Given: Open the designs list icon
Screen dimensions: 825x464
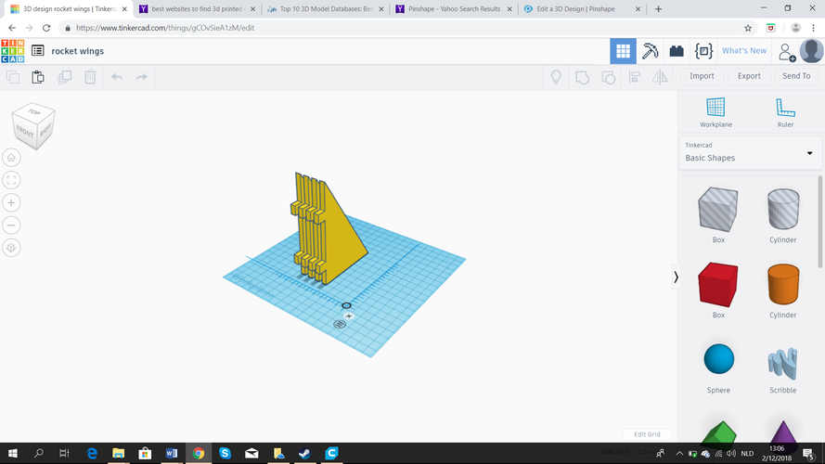Looking at the screenshot, I should click(37, 50).
